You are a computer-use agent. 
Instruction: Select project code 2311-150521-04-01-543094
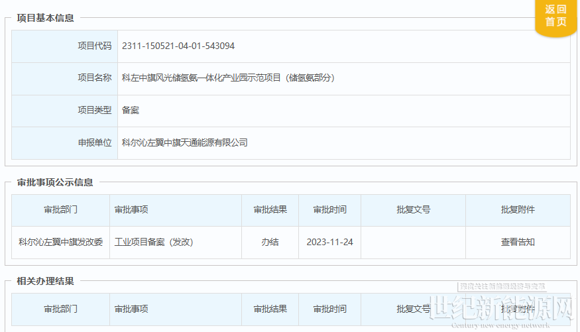[178, 46]
